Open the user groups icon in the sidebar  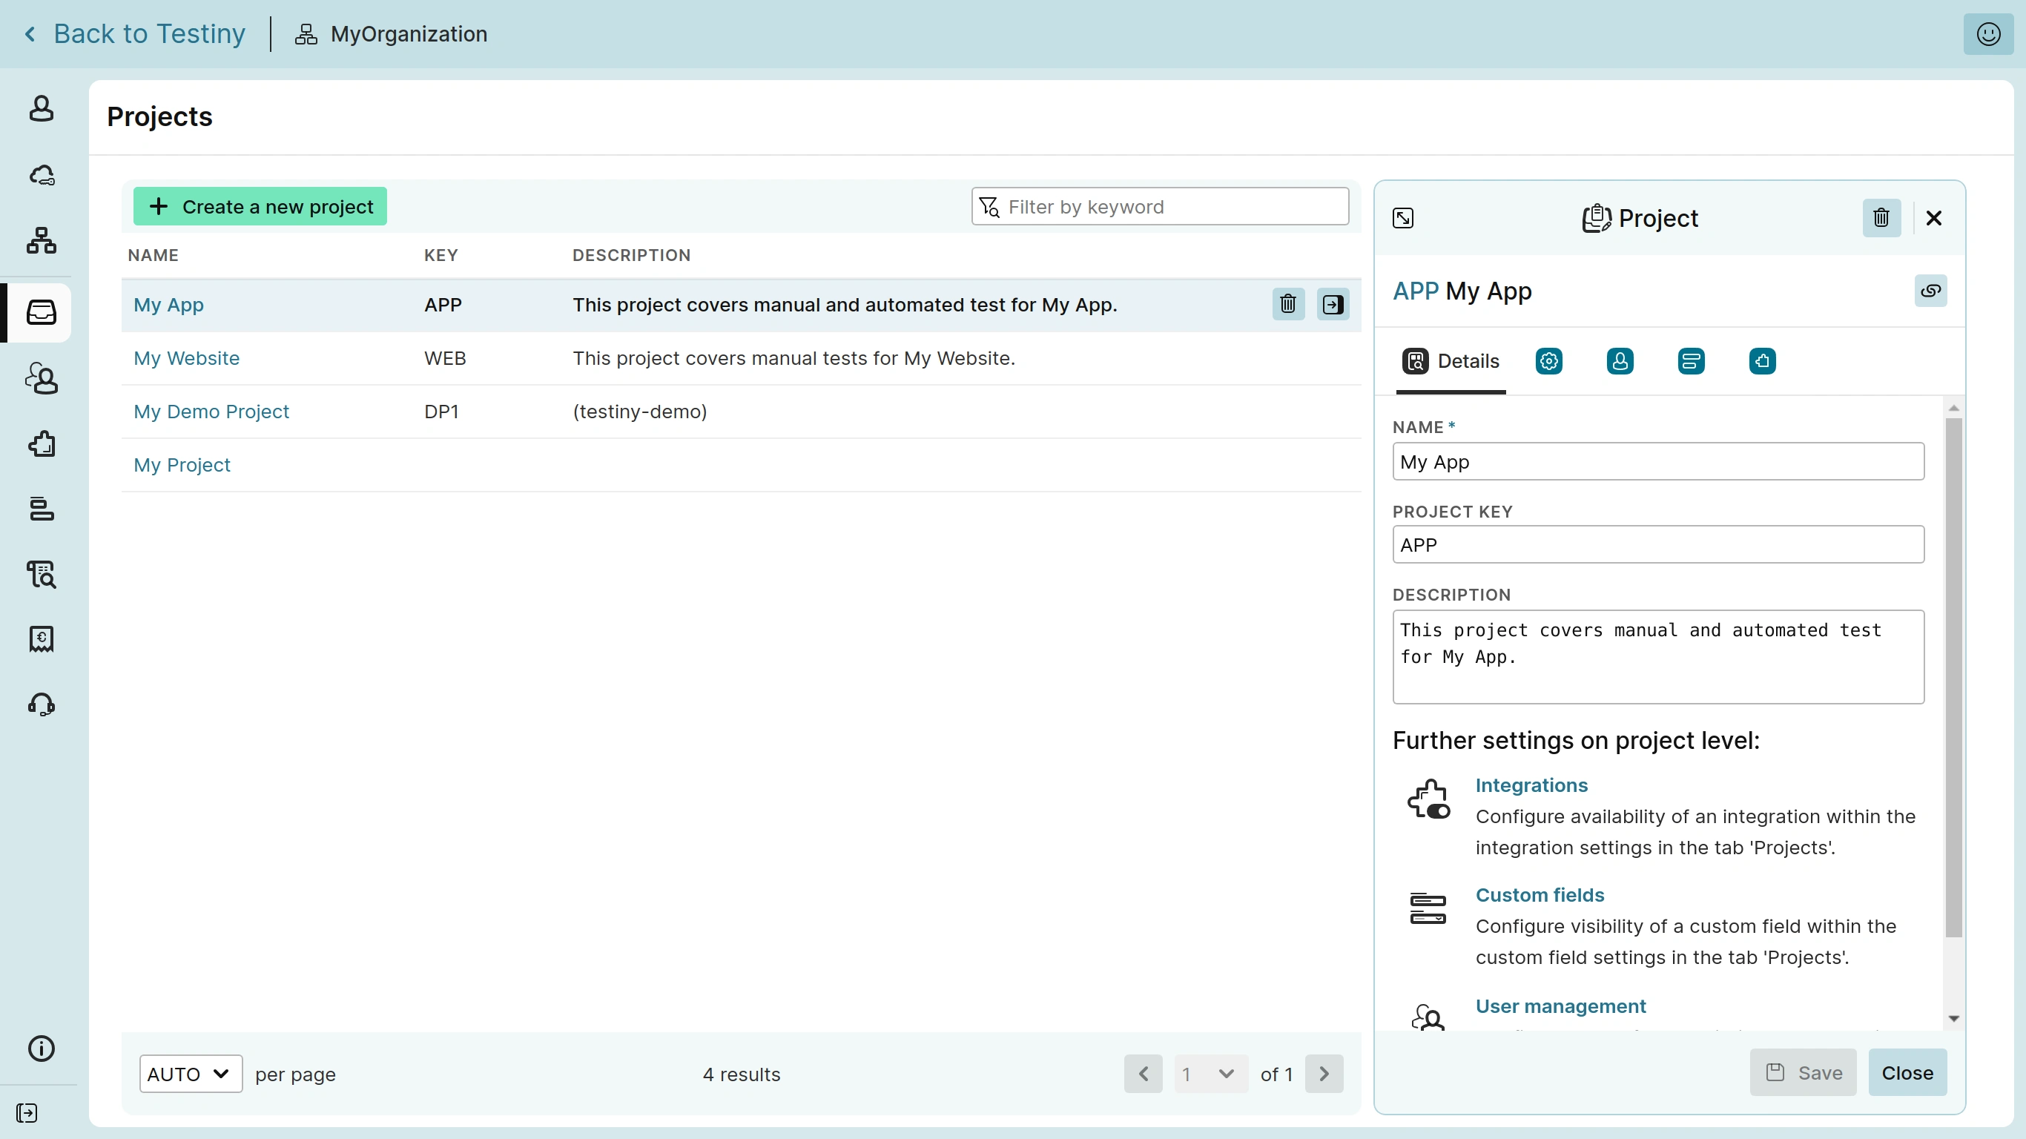coord(41,378)
